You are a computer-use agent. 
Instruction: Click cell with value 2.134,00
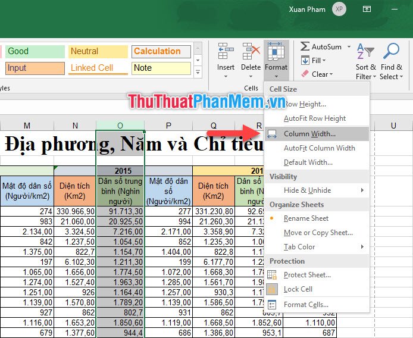[27, 231]
